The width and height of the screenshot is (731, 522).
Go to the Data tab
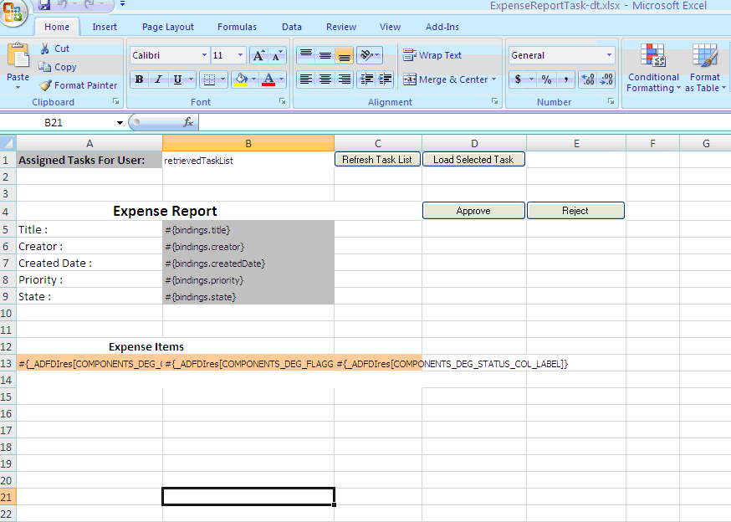click(292, 27)
